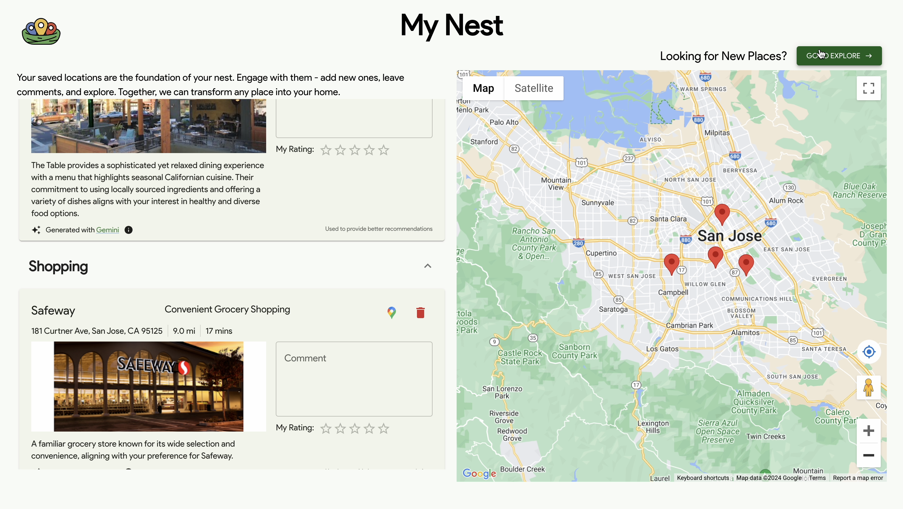Select the Street View pegman

coord(868,387)
